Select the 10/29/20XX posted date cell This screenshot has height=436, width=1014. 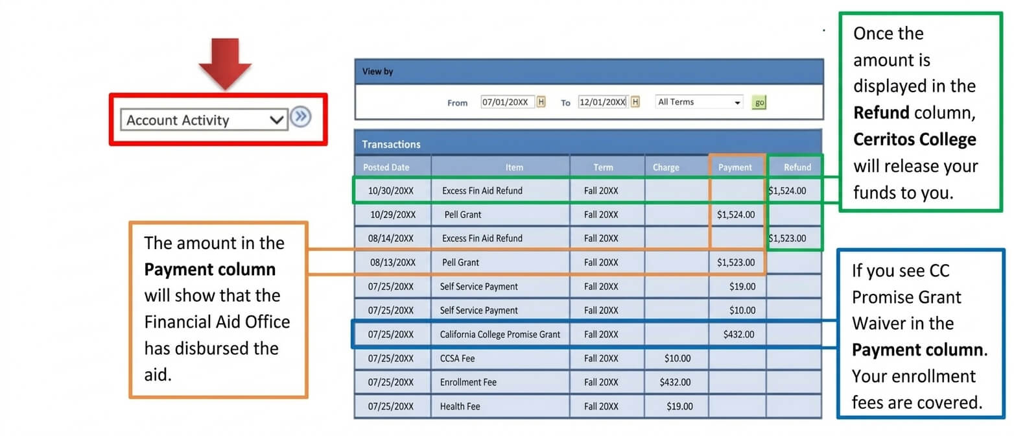point(393,214)
